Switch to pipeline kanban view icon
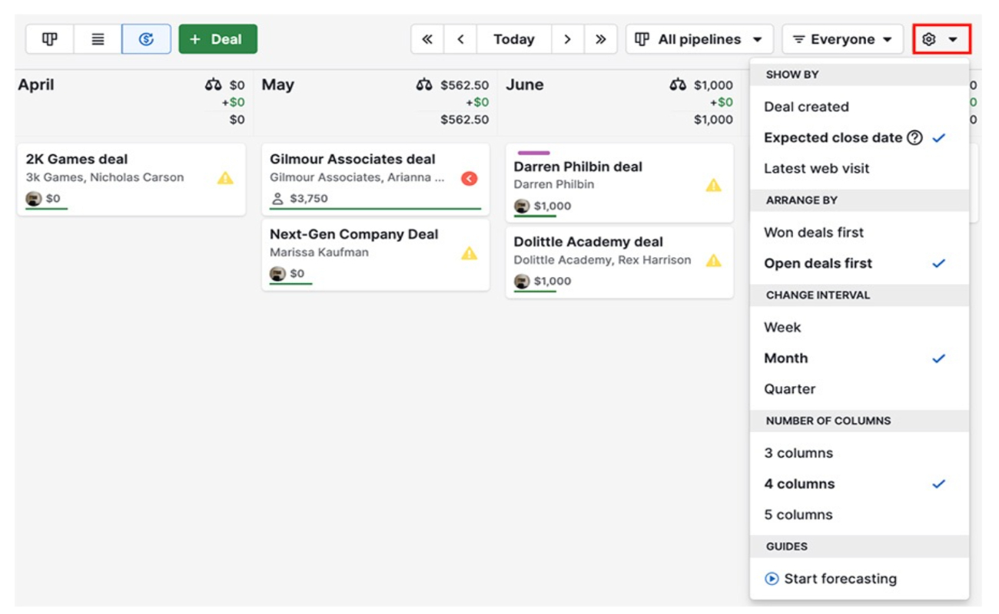Screen dimensions: 999x614 tap(50, 39)
